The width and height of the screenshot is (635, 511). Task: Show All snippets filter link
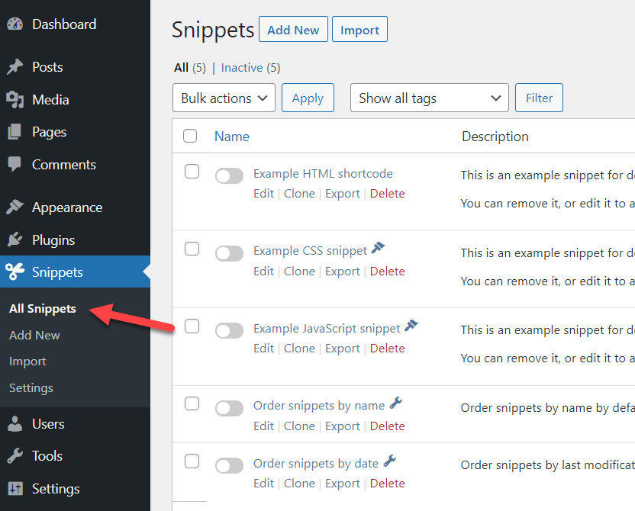(x=181, y=68)
